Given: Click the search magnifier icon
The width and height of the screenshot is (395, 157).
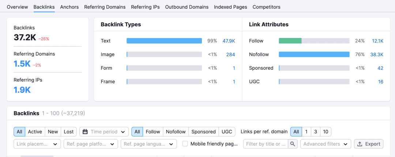Looking at the screenshot, I should click(293, 144).
